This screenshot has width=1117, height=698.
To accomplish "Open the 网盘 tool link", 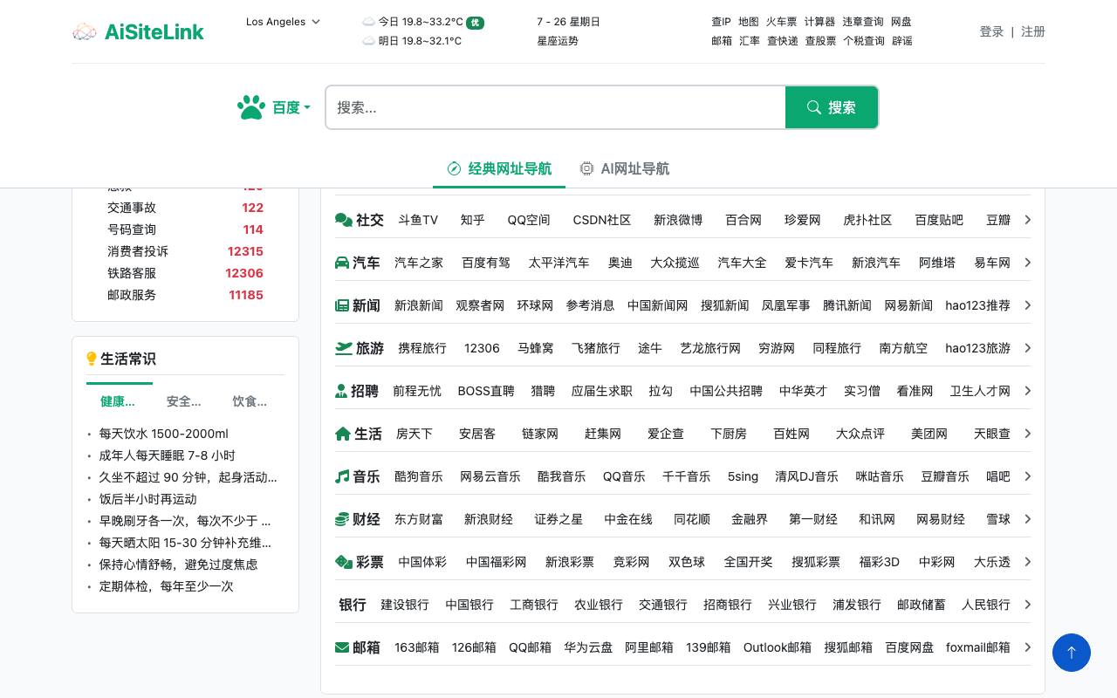I will pyautogui.click(x=901, y=22).
